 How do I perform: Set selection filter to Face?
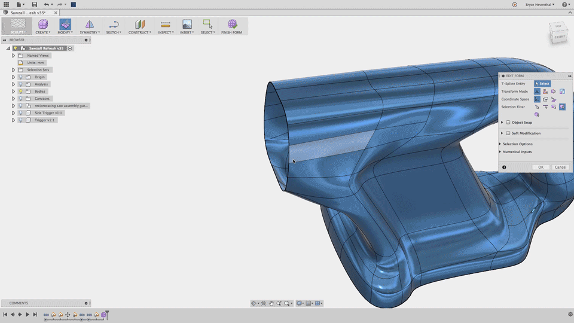click(x=554, y=107)
